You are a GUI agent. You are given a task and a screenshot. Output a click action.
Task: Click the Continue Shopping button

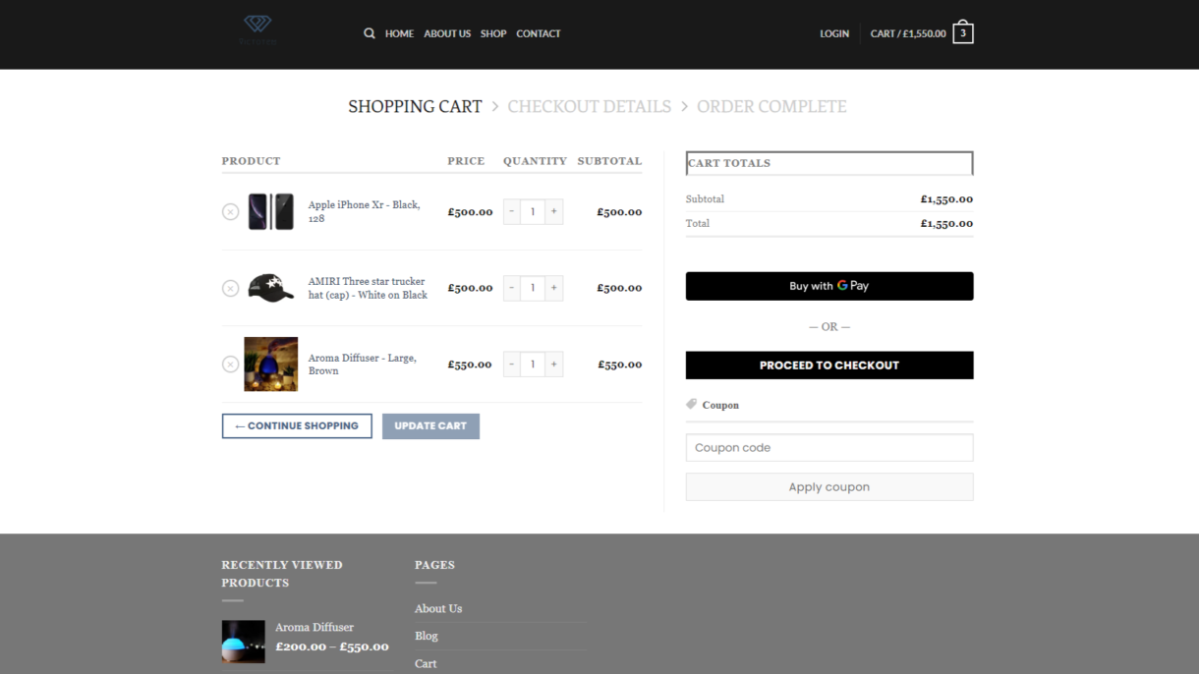click(297, 426)
